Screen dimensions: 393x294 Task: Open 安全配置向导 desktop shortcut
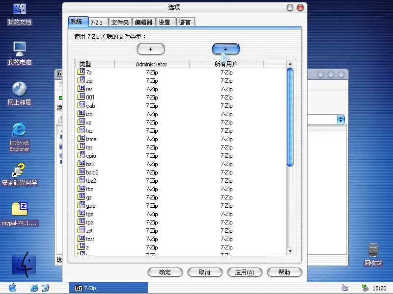19,174
